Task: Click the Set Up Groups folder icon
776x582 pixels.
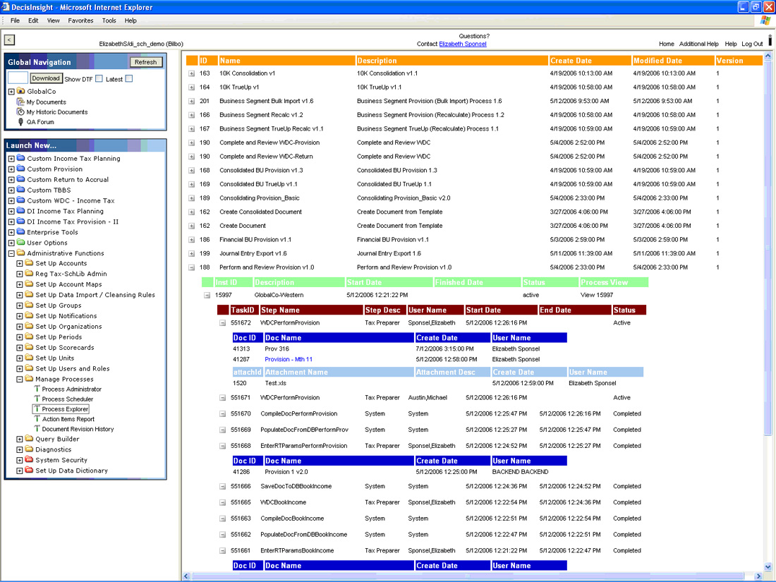Action: coord(29,305)
